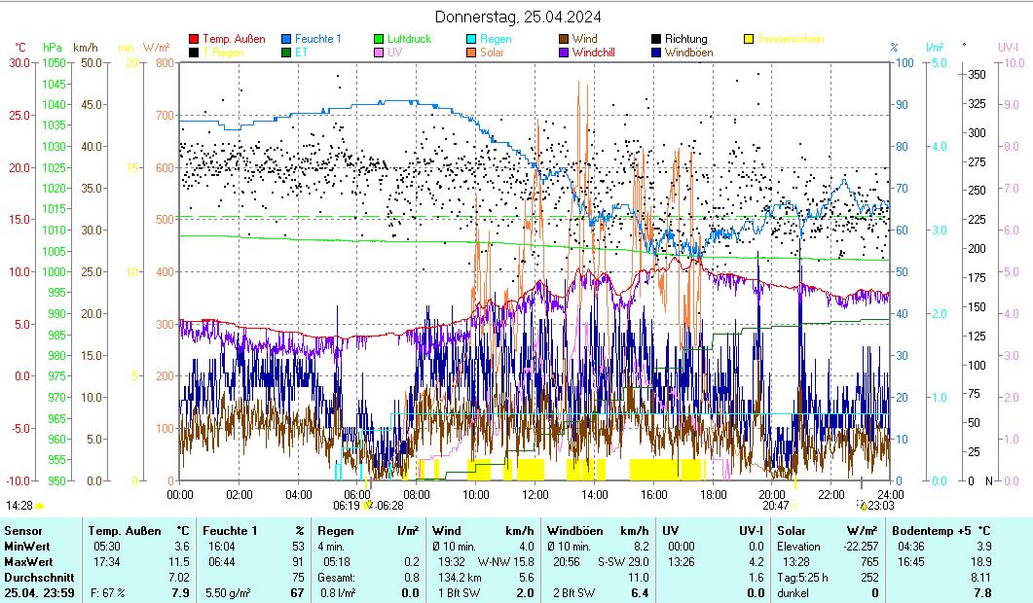The height and width of the screenshot is (603, 1033).
Task: Click the yellow Sonnenschein legend square
Action: 750,40
